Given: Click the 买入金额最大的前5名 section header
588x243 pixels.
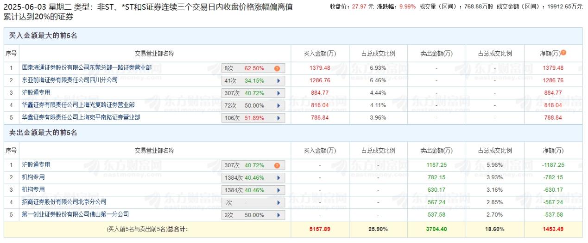Looking at the screenshot, I should click(43, 36).
